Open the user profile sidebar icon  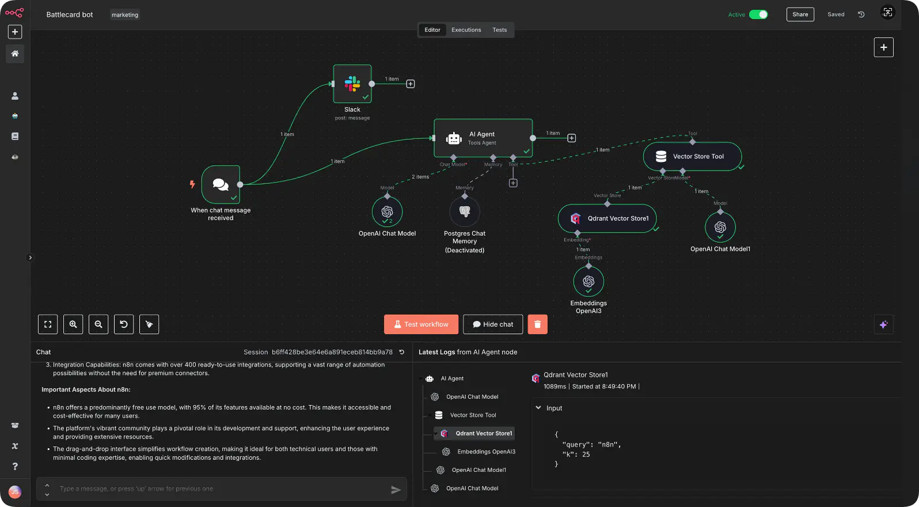(x=15, y=96)
